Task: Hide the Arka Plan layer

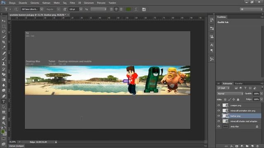Action: [x=219, y=126]
